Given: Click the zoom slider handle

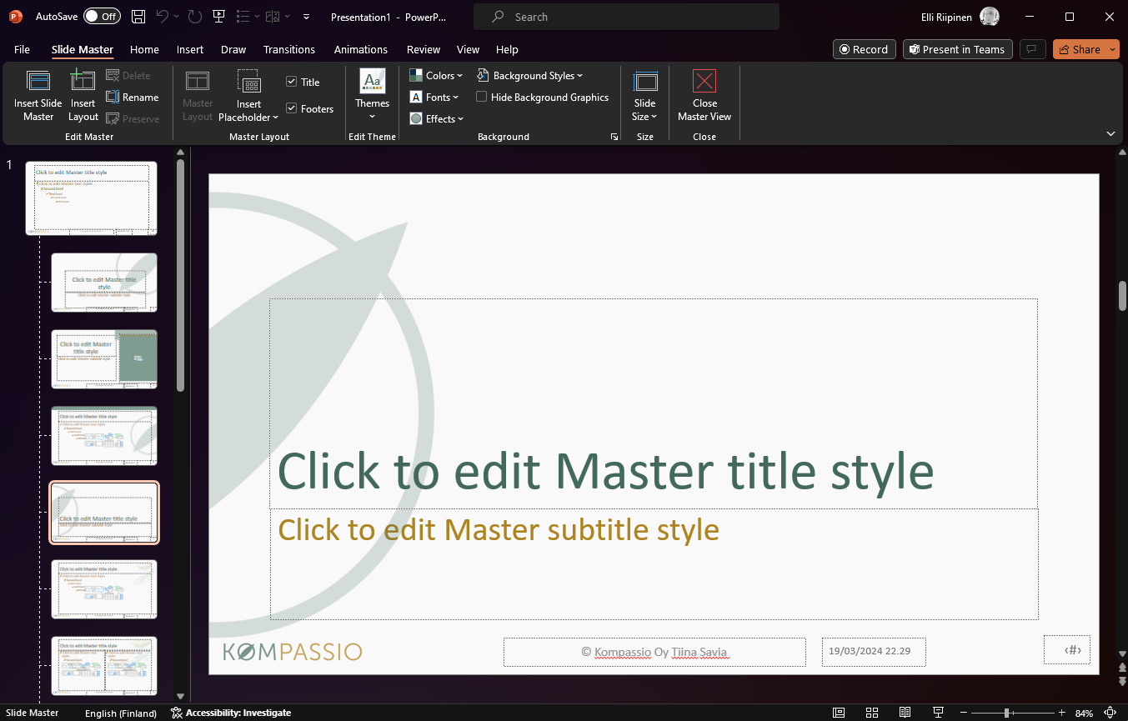Looking at the screenshot, I should pos(1007,713).
